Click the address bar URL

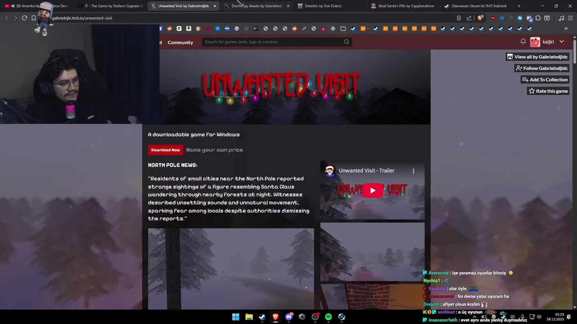(82, 18)
